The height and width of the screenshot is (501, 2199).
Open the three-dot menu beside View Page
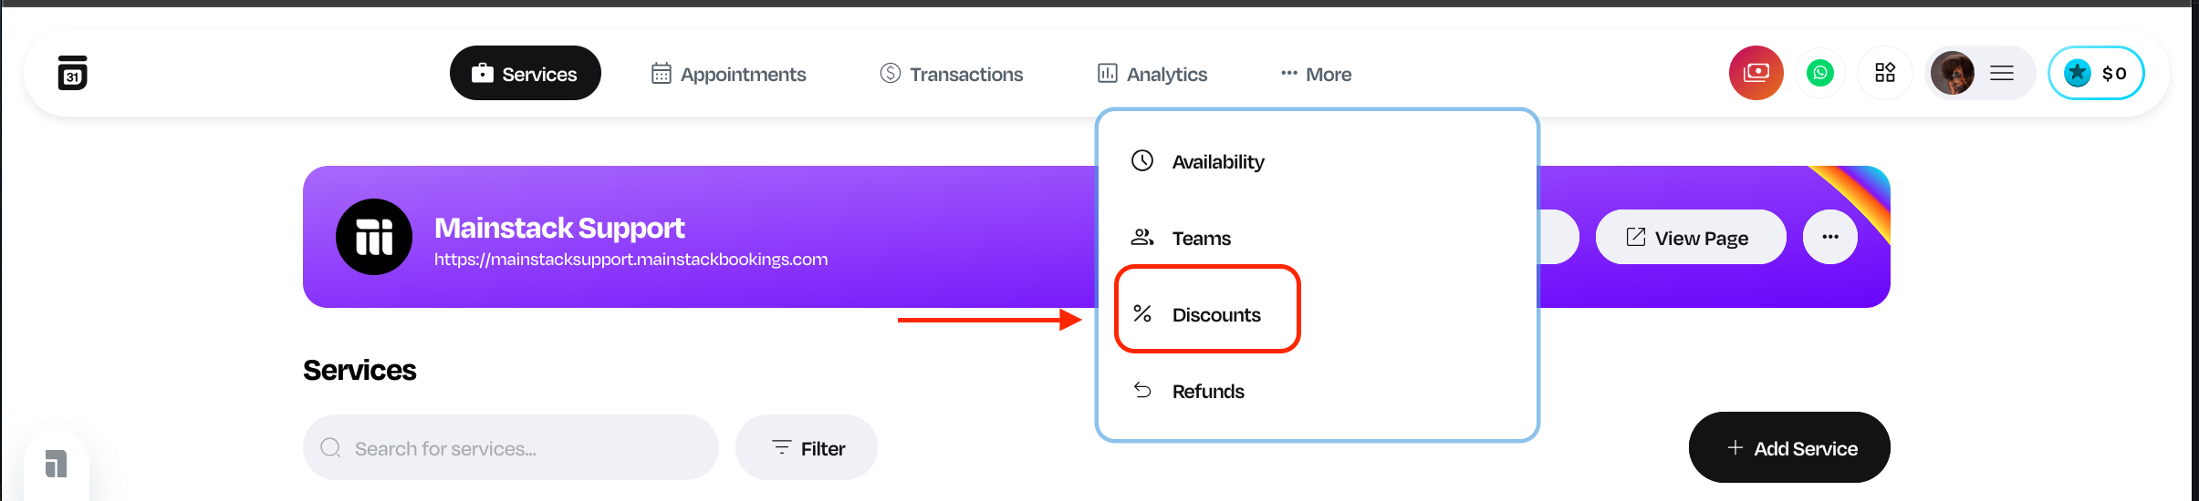pos(1829,237)
